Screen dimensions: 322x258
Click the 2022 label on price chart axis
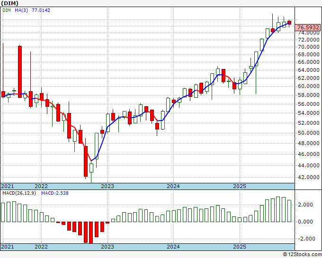[x=41, y=186]
